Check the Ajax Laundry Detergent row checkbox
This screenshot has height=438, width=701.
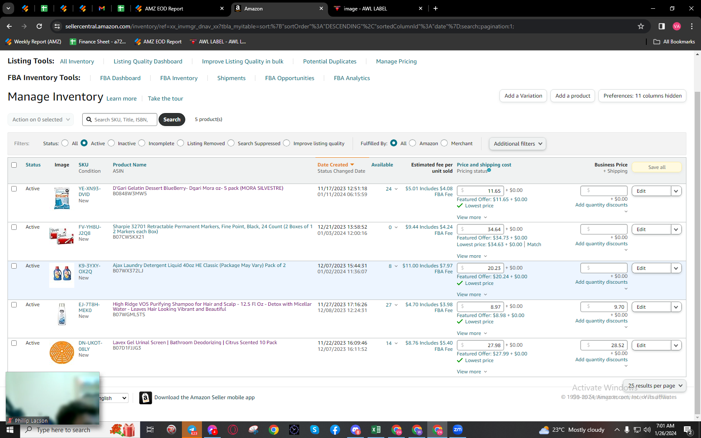click(x=14, y=266)
